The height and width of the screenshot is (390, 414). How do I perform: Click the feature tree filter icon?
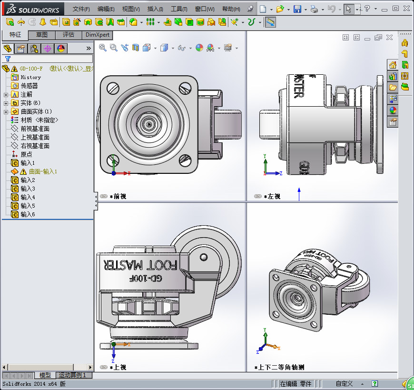click(x=8, y=59)
